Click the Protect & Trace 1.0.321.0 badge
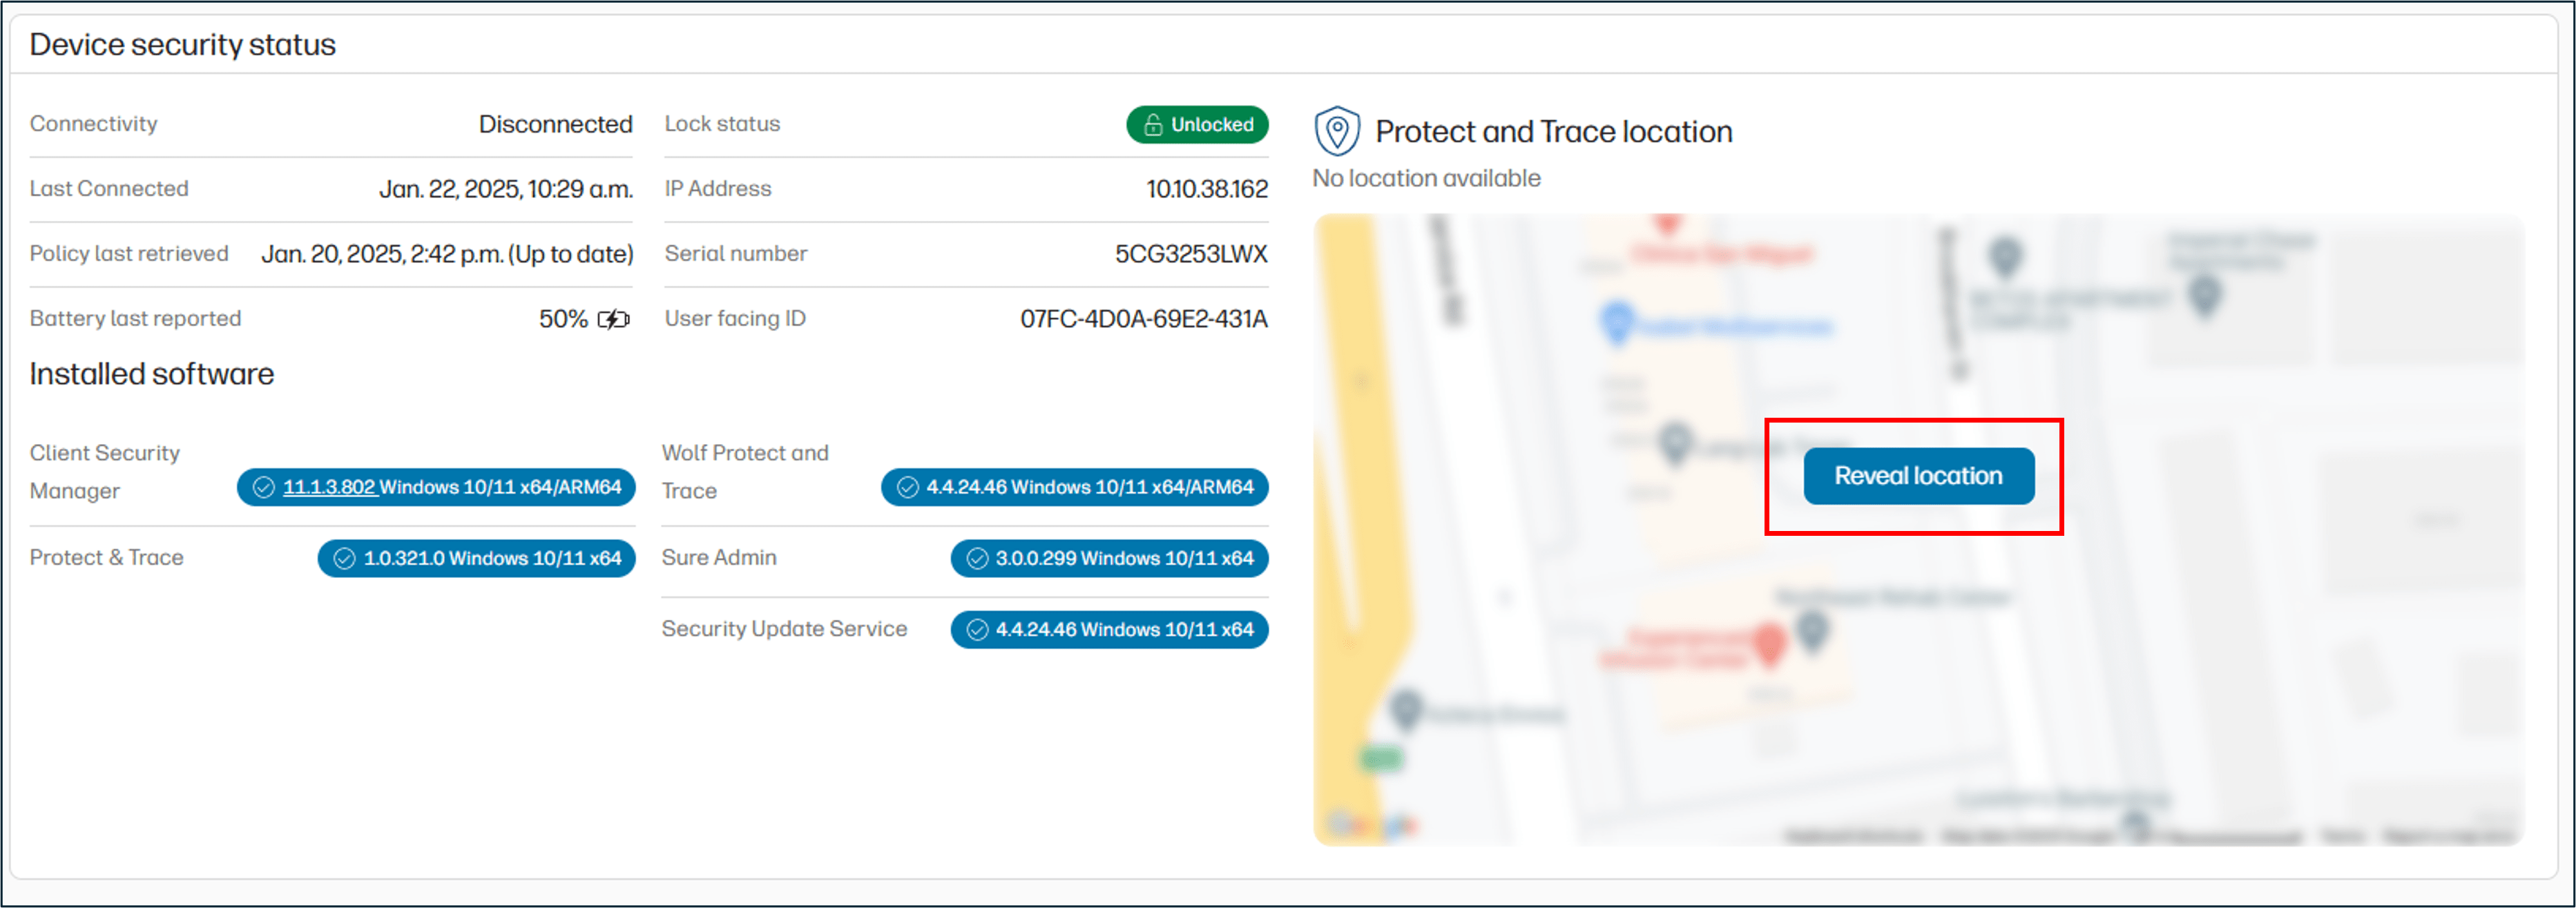This screenshot has height=908, width=2576. pyautogui.click(x=476, y=558)
